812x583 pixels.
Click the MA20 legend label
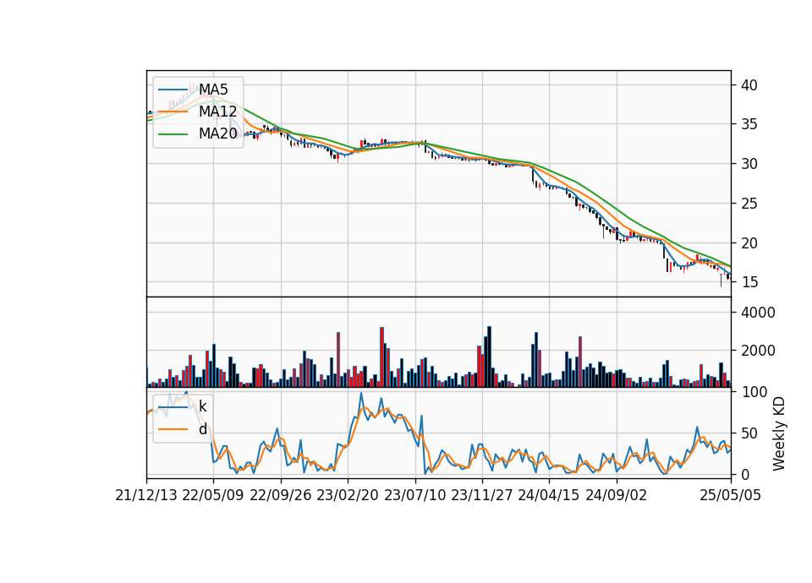(218, 133)
